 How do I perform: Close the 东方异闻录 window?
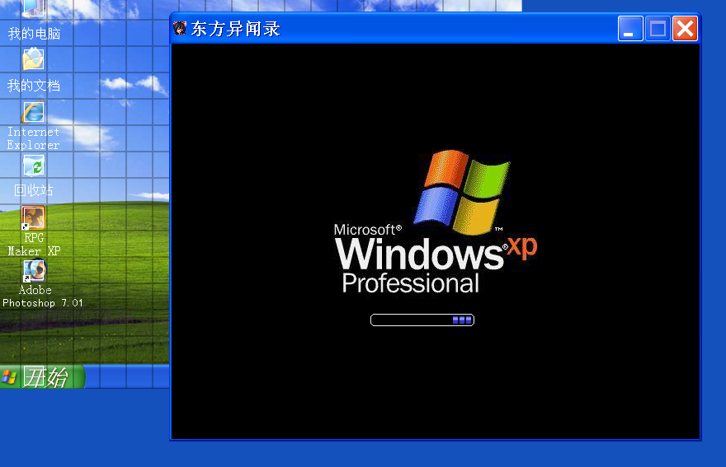(x=686, y=29)
